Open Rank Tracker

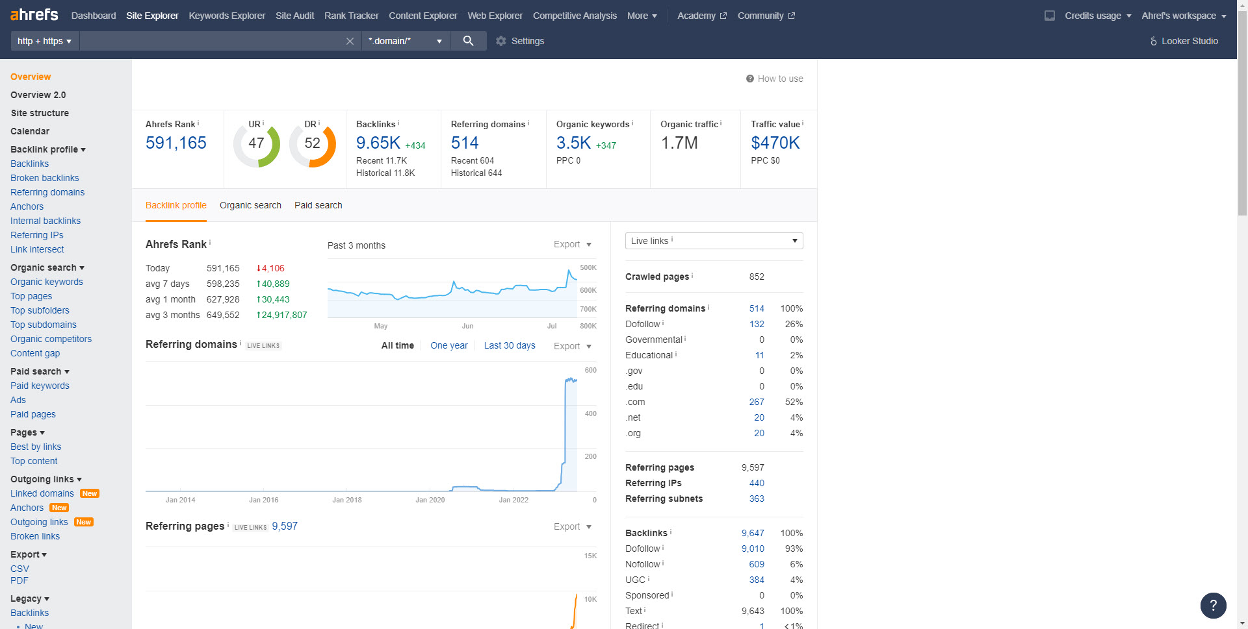tap(351, 16)
